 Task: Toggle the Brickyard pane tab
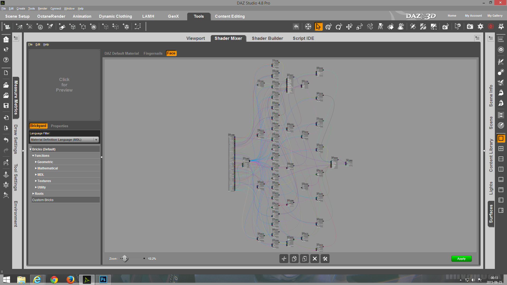(38, 126)
